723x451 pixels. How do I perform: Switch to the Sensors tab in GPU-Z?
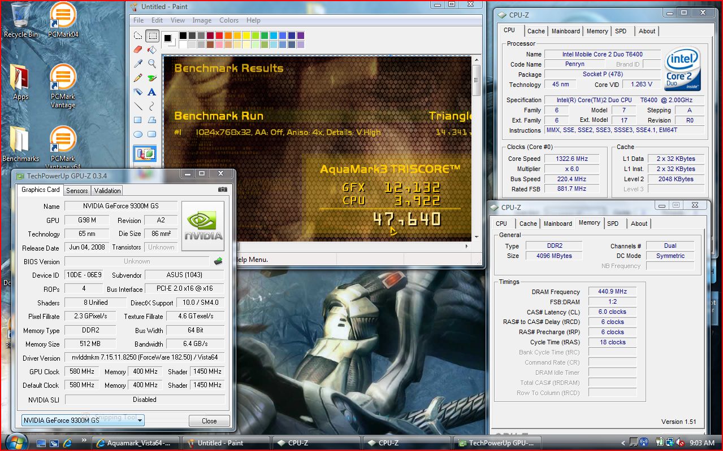click(77, 191)
